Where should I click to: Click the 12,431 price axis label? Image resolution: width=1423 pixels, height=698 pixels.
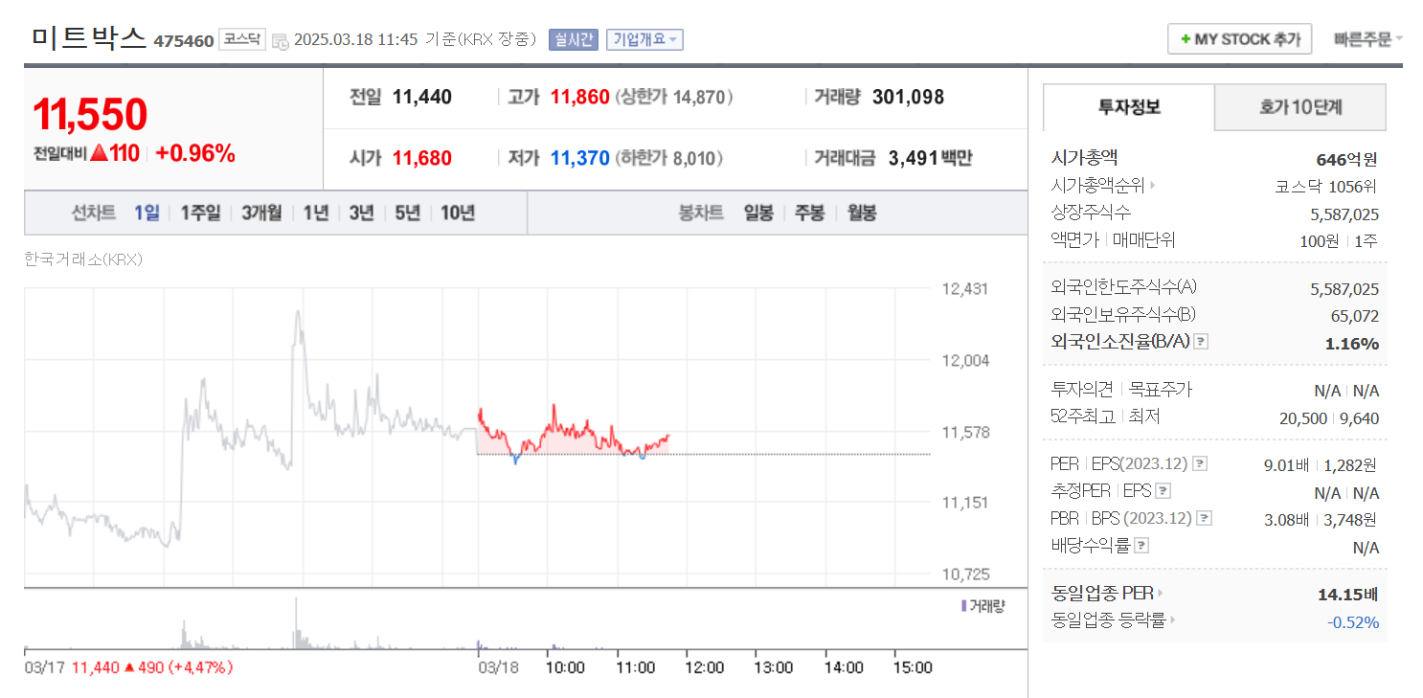click(x=964, y=289)
